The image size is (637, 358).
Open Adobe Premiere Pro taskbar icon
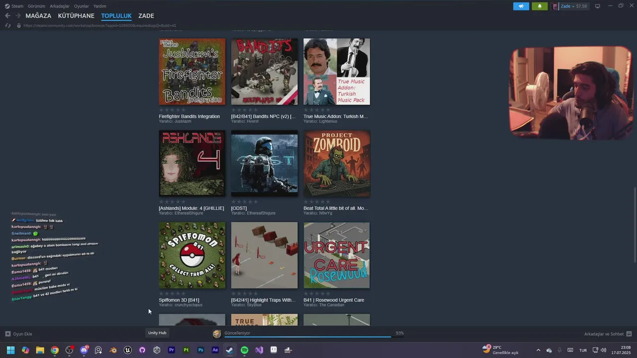pyautogui.click(x=172, y=350)
